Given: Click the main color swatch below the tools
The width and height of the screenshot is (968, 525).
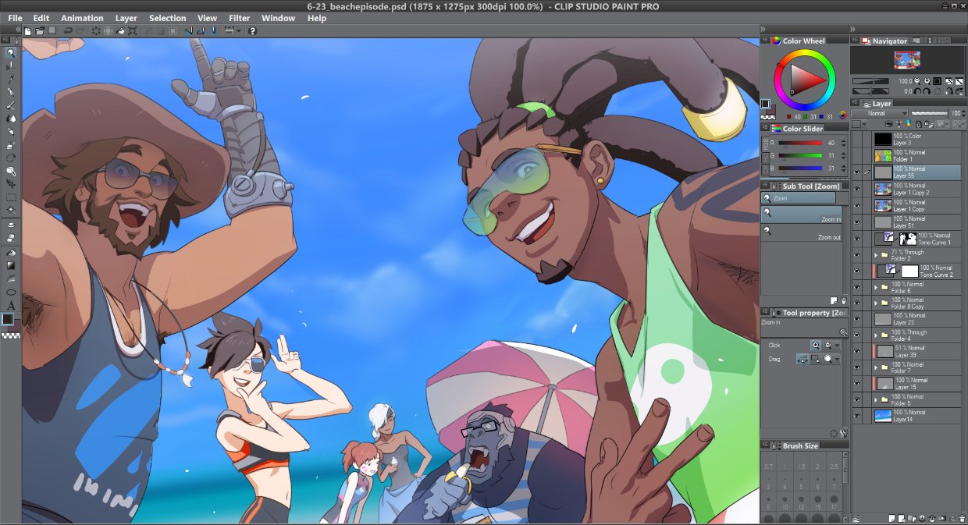Looking at the screenshot, I should coord(8,318).
